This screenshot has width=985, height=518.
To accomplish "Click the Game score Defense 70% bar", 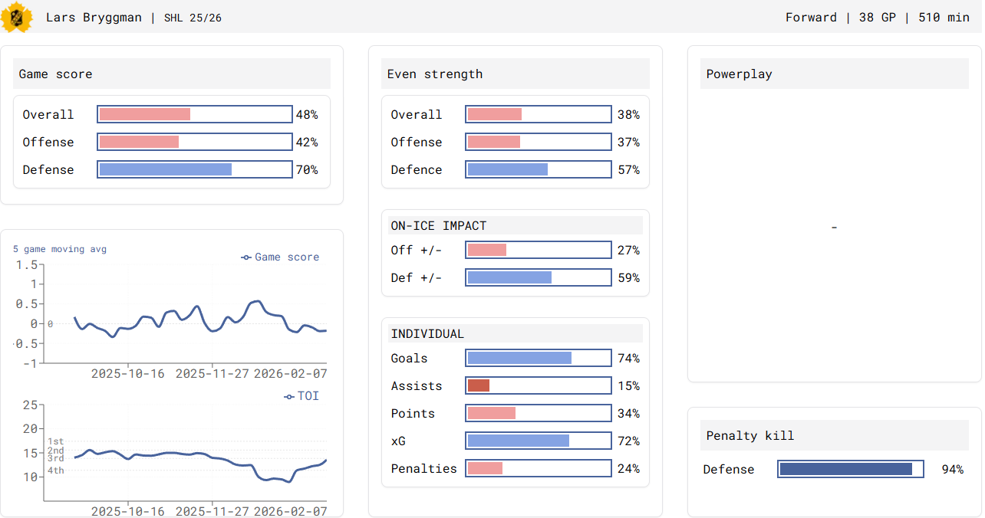I will click(x=195, y=169).
